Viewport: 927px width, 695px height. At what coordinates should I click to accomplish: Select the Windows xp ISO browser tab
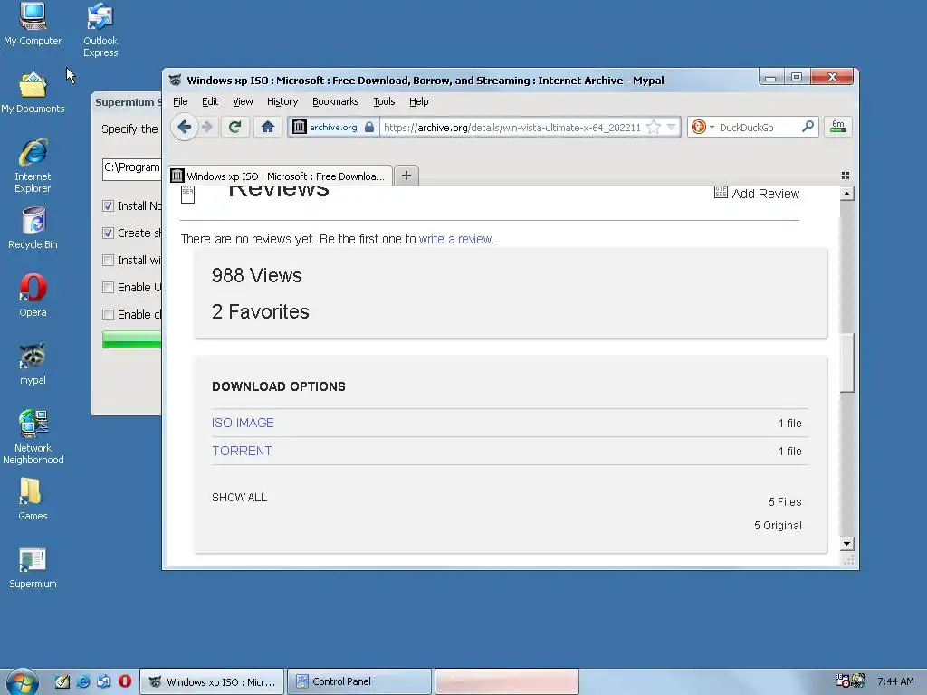(280, 176)
